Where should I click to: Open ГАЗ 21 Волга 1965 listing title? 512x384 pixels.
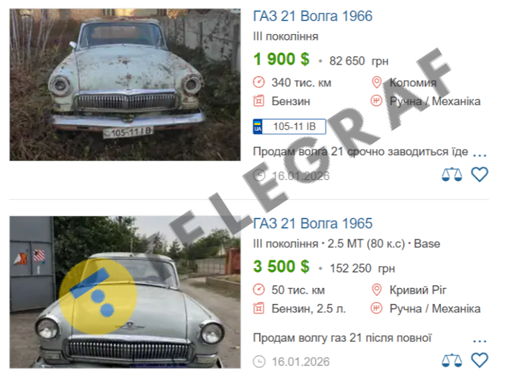[x=313, y=223]
